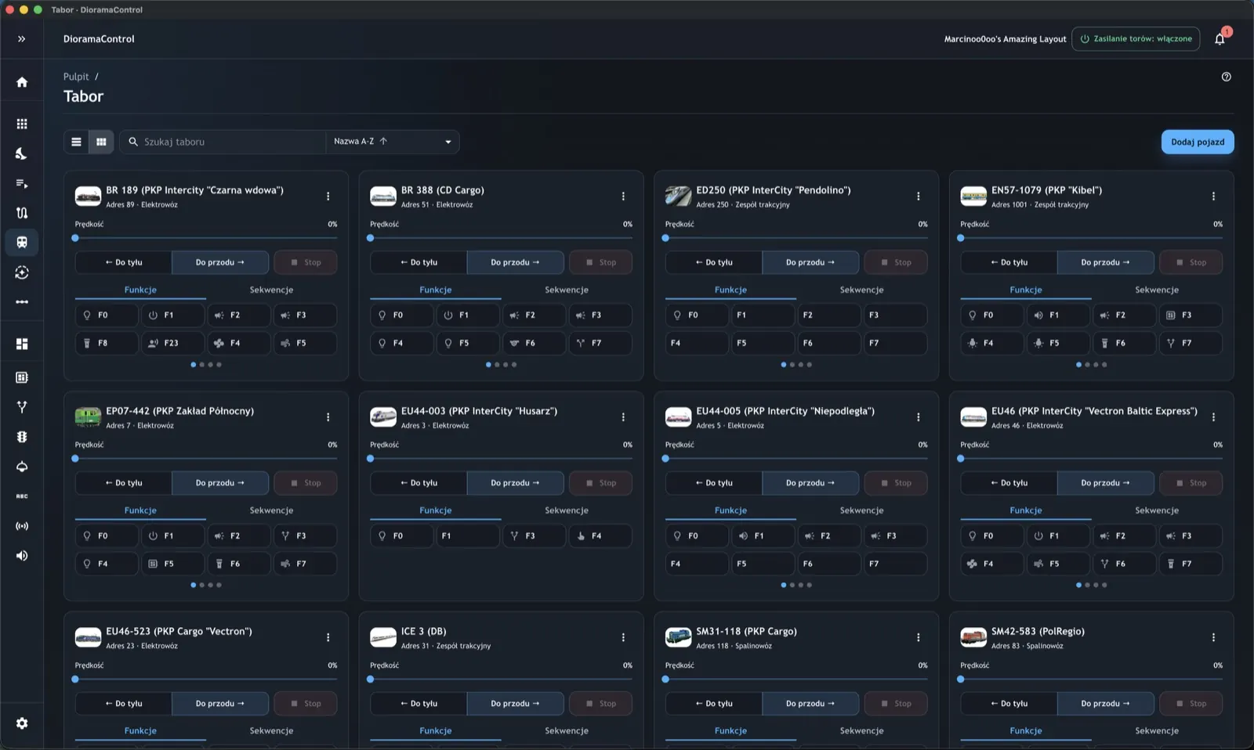This screenshot has width=1254, height=750.
Task: Toggle F1 power function on BR 189
Action: (x=172, y=315)
